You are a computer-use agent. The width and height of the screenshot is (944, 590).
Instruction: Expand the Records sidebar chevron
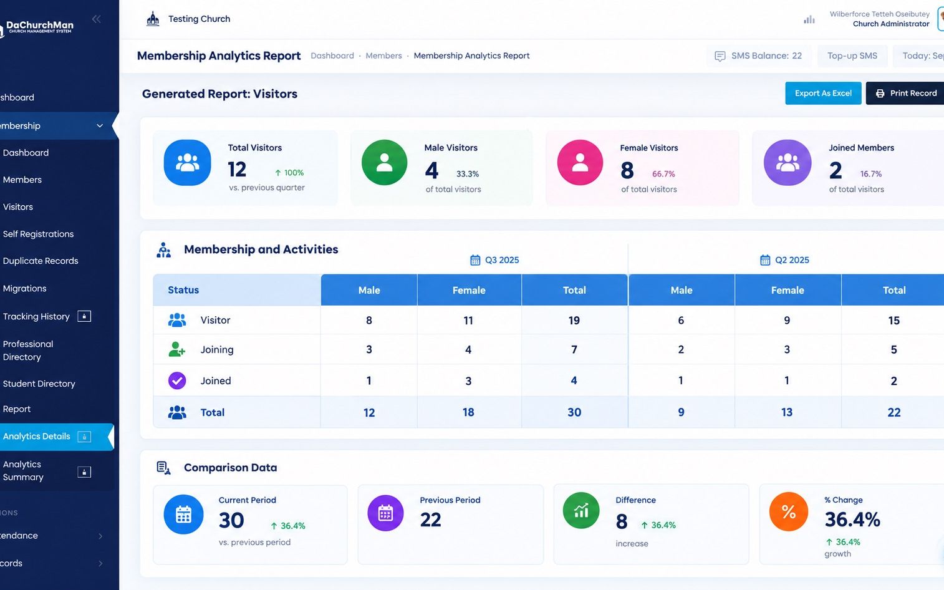(x=100, y=563)
